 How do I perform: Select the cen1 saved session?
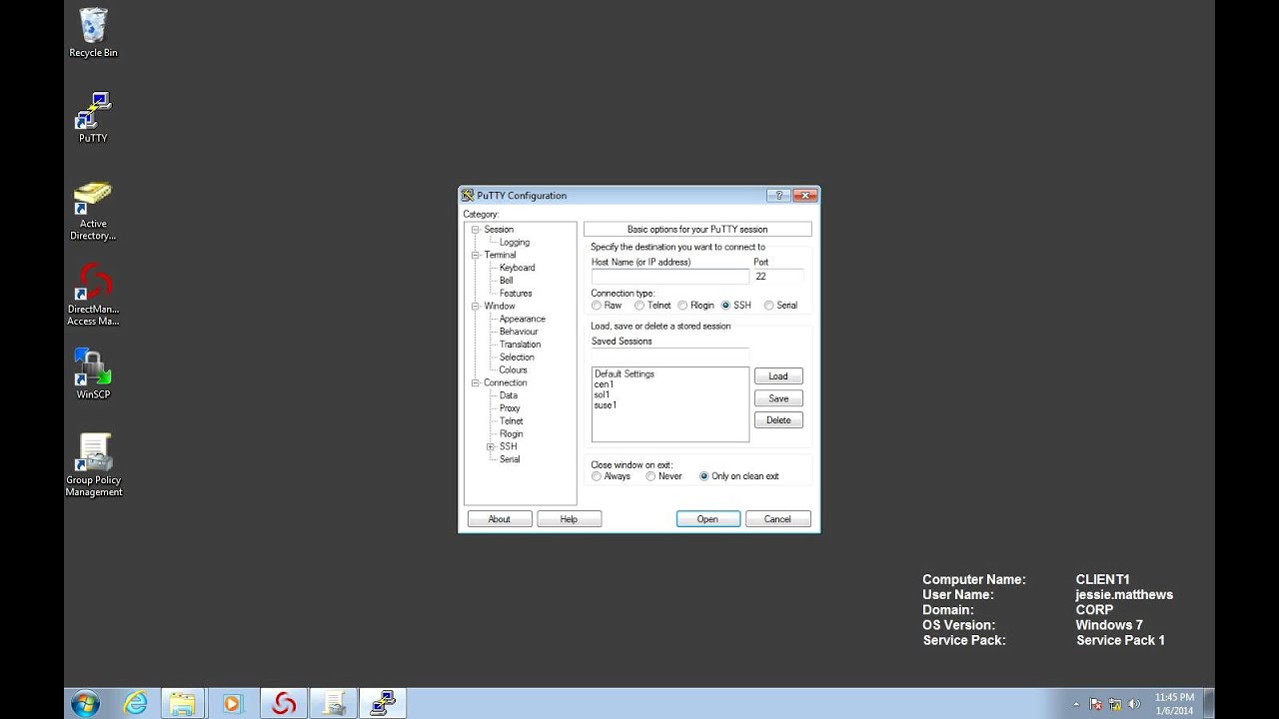click(x=604, y=384)
